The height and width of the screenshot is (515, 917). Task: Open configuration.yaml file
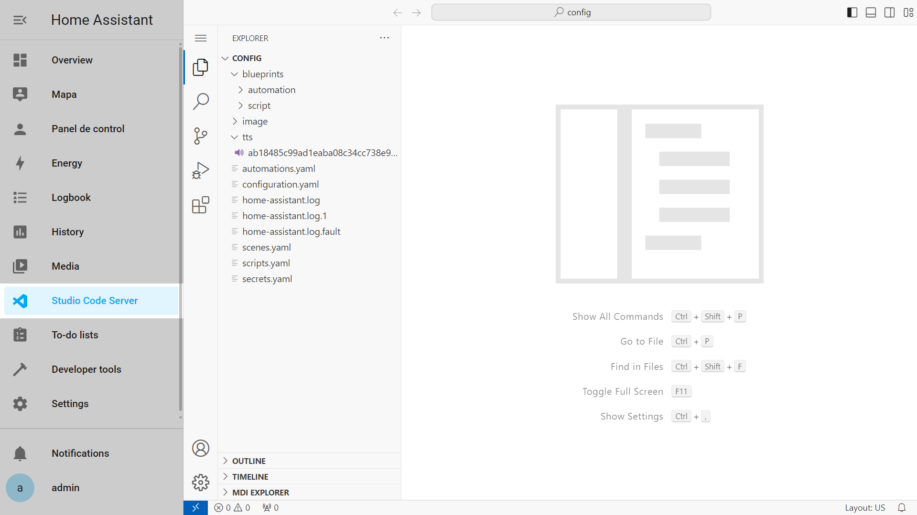tap(309, 184)
